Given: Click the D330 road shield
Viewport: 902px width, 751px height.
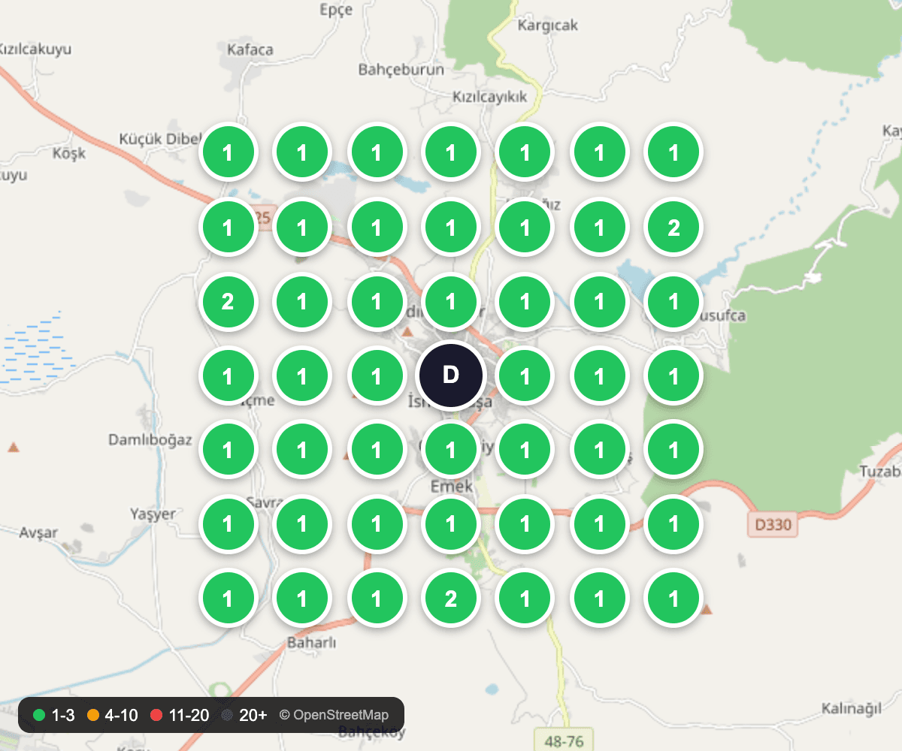Looking at the screenshot, I should pyautogui.click(x=773, y=524).
